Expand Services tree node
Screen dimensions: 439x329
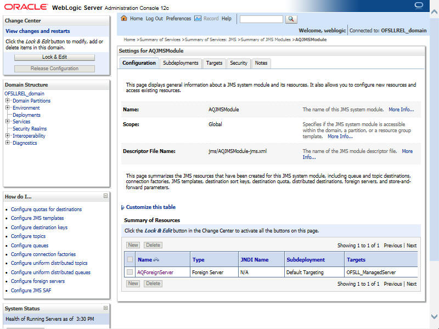[x=8, y=121]
